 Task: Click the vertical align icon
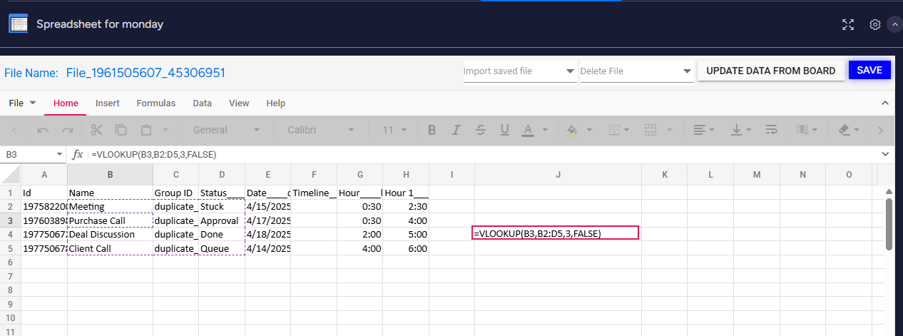tap(737, 130)
